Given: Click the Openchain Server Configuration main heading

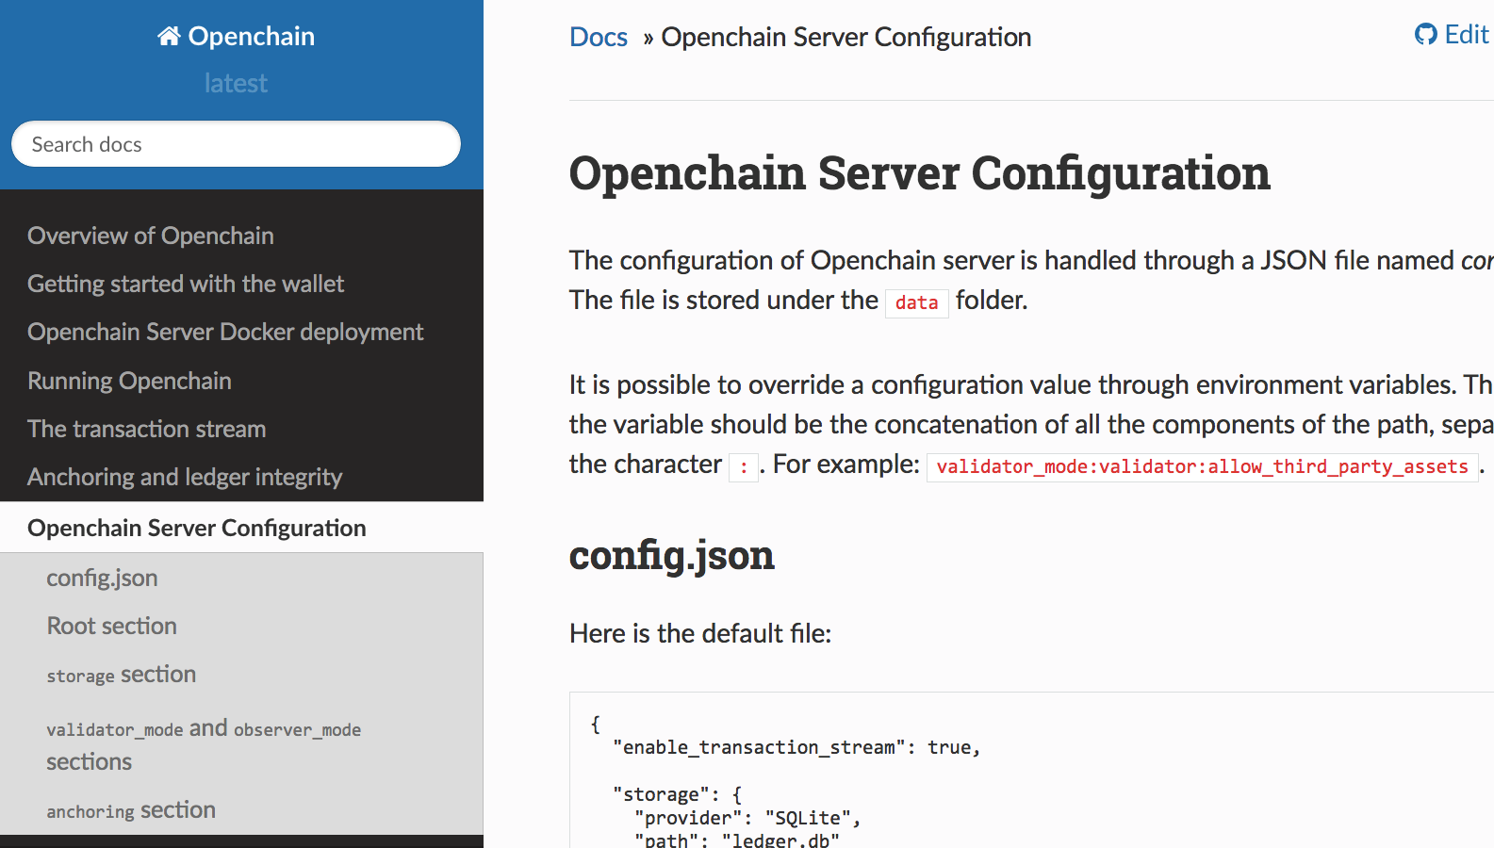Looking at the screenshot, I should (920, 173).
